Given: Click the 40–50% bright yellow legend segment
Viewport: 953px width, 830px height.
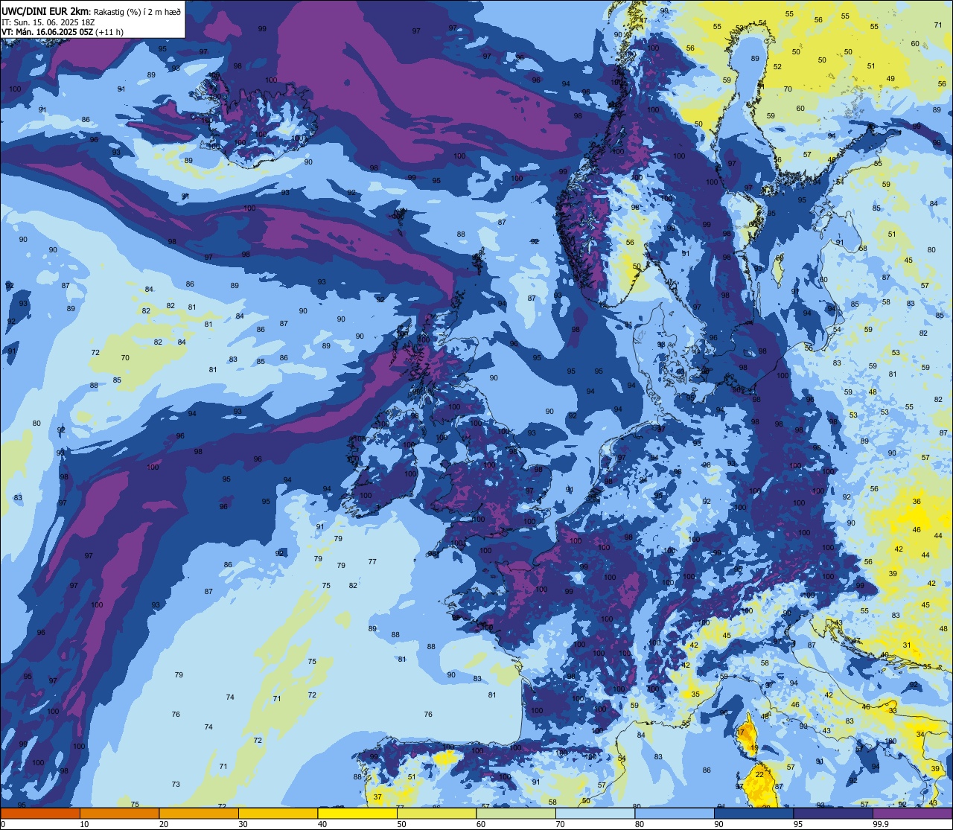Looking at the screenshot, I should pyautogui.click(x=357, y=813).
